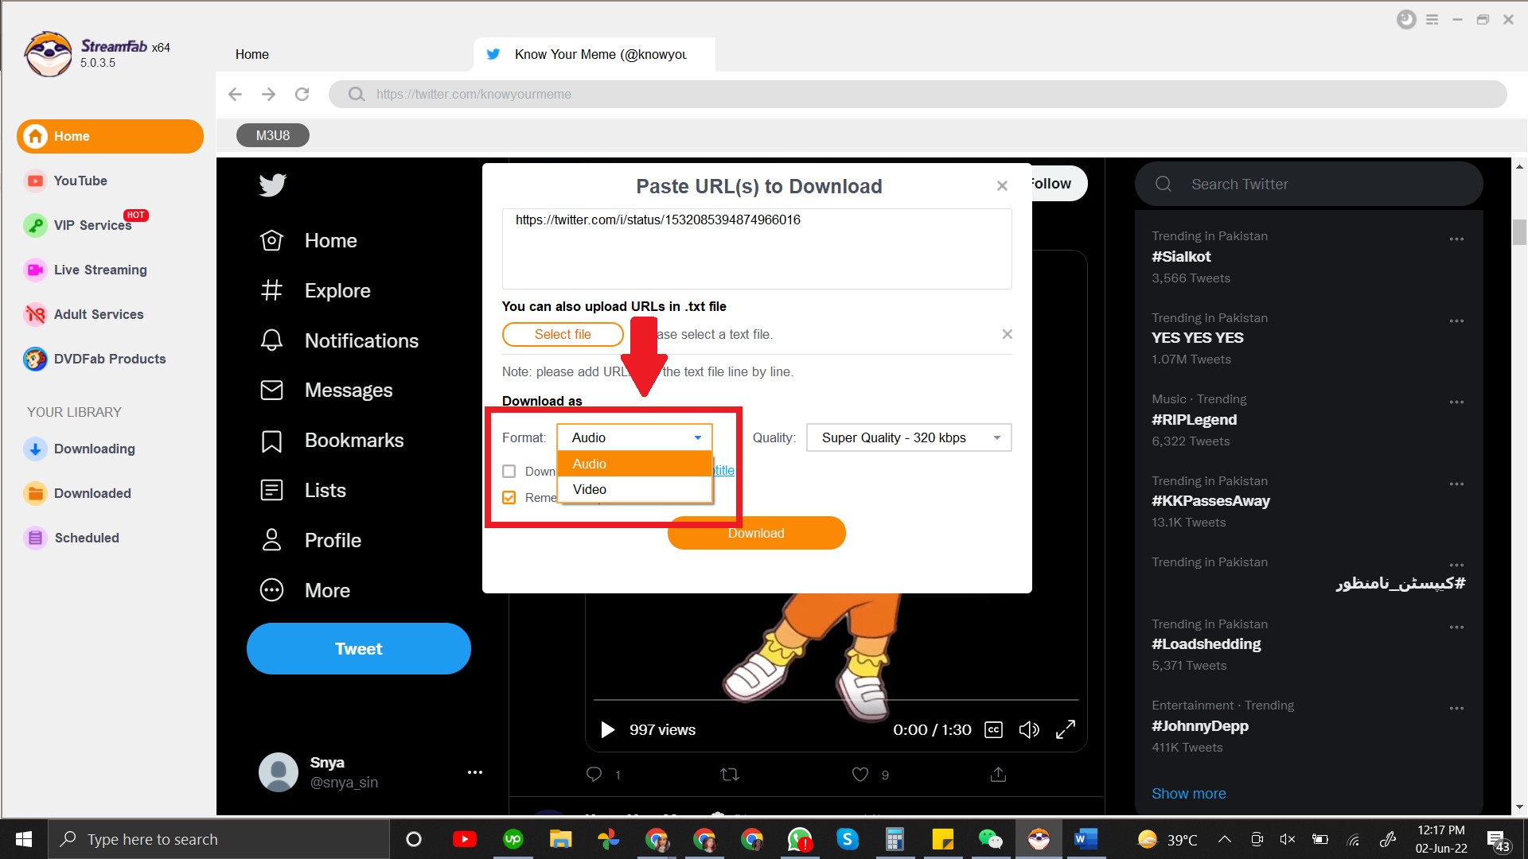Open Twitter Notifications

339,340
